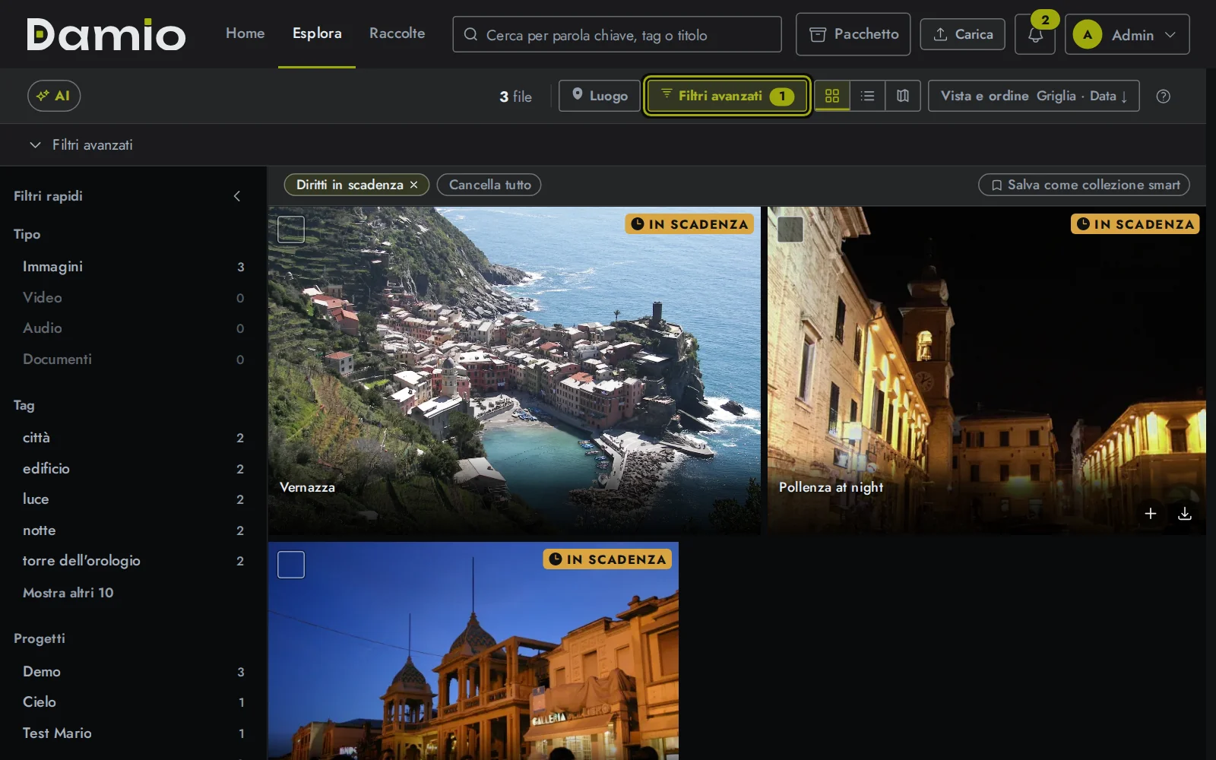Open the Vernazza thumbnail

[x=515, y=370]
